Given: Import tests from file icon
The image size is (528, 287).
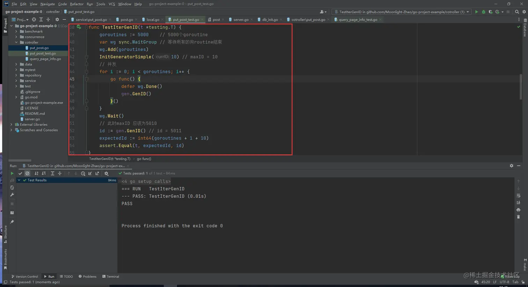Looking at the screenshot, I should [x=90, y=173].
